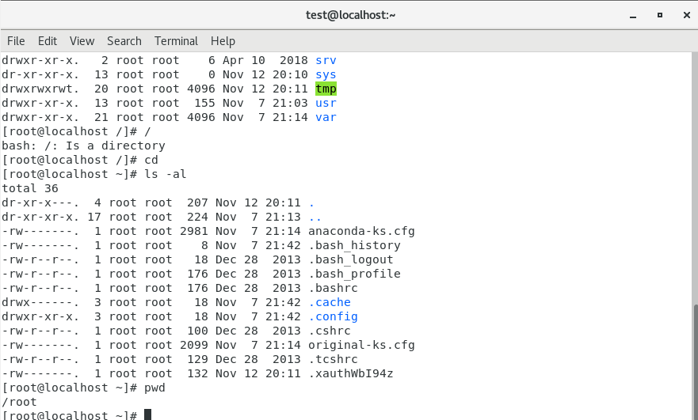Viewport: 698px width, 420px height.
Task: Maximize the terminal window
Action: pos(660,15)
